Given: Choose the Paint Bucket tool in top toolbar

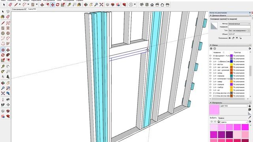Looking at the screenshot, I should pyautogui.click(x=79, y=5).
